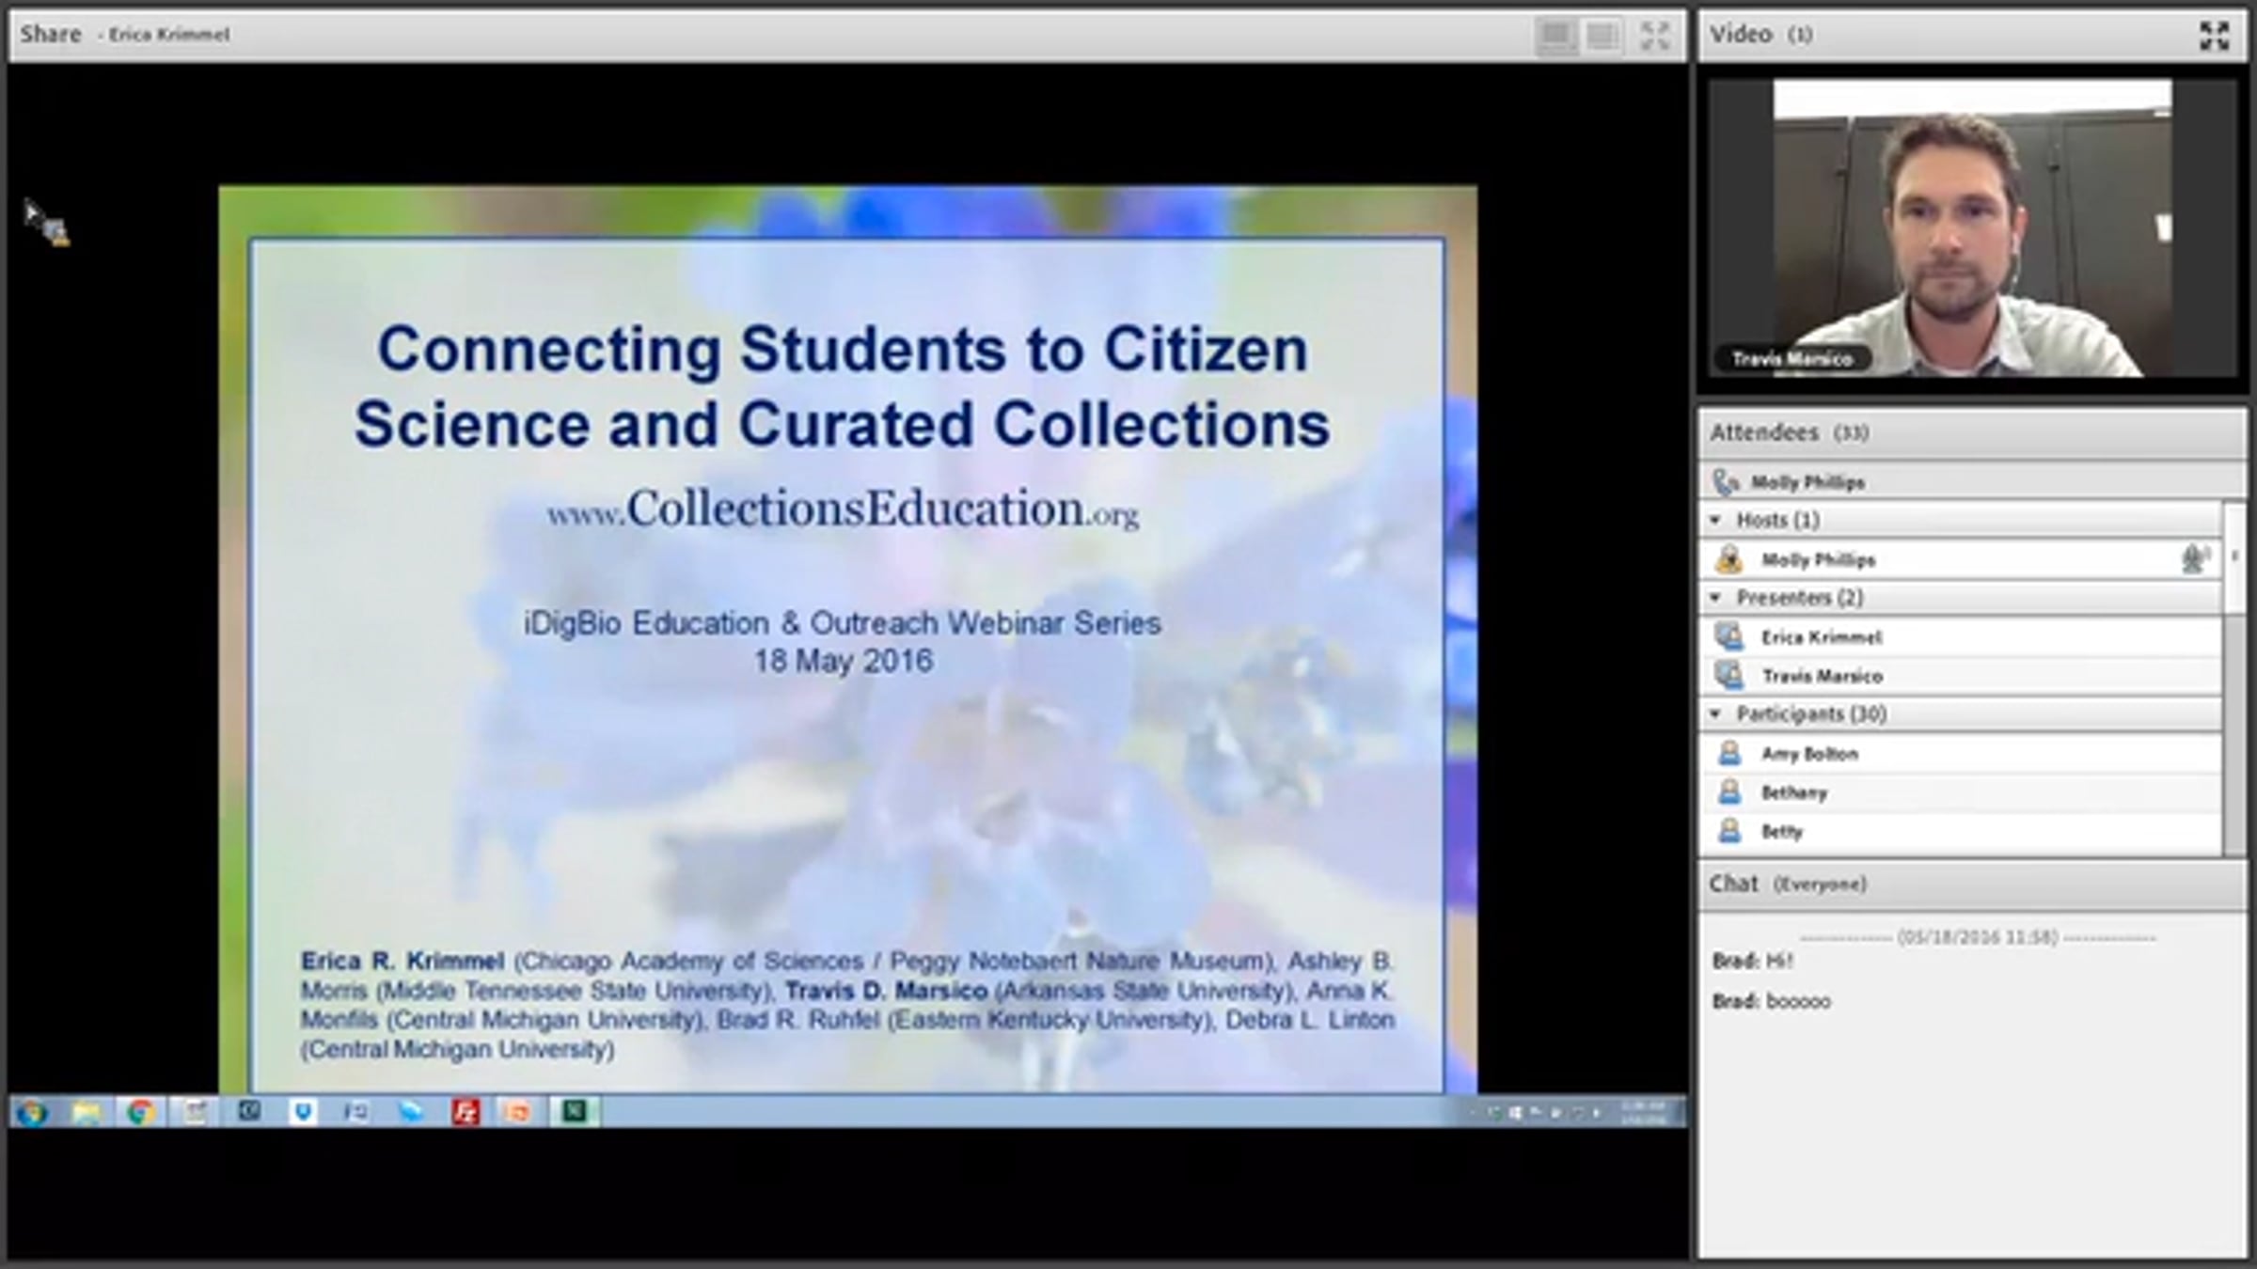Open Chrome from the shared taskbar

[x=141, y=1113]
